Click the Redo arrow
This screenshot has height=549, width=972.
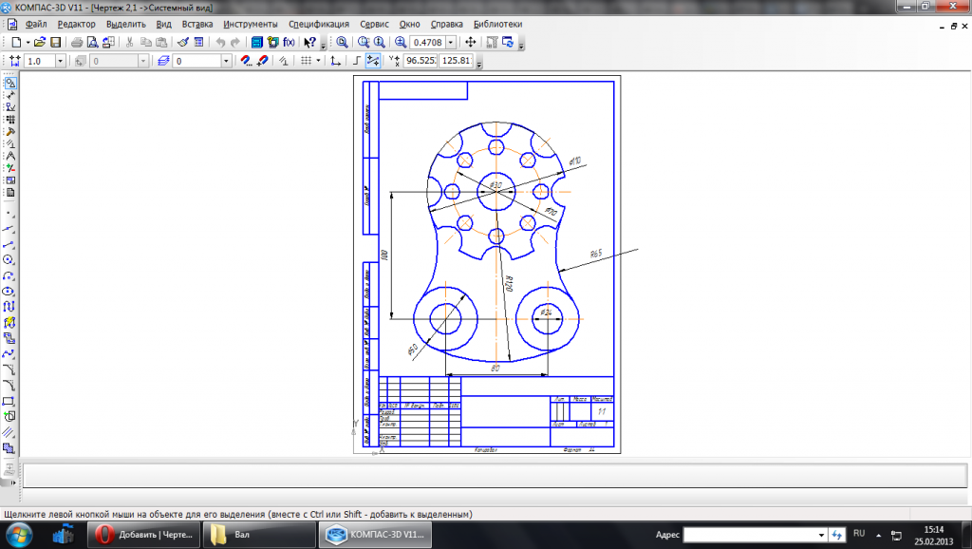[x=235, y=42]
